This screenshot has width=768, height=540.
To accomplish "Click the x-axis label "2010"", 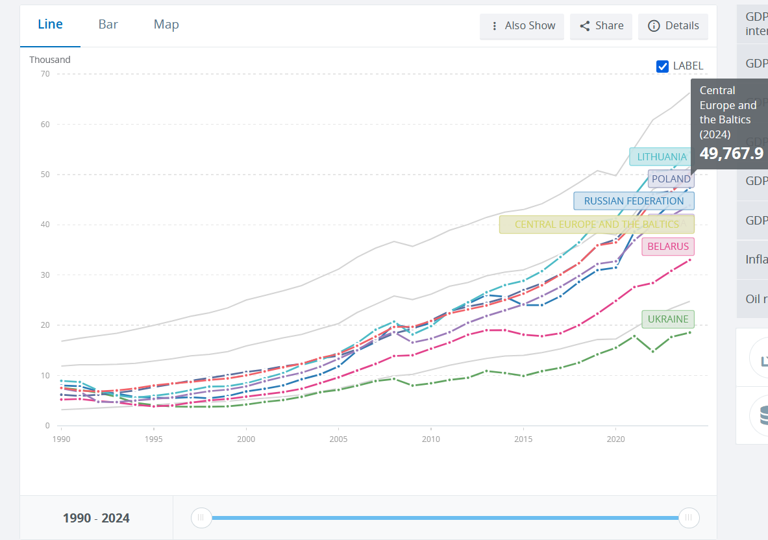I will pos(431,439).
